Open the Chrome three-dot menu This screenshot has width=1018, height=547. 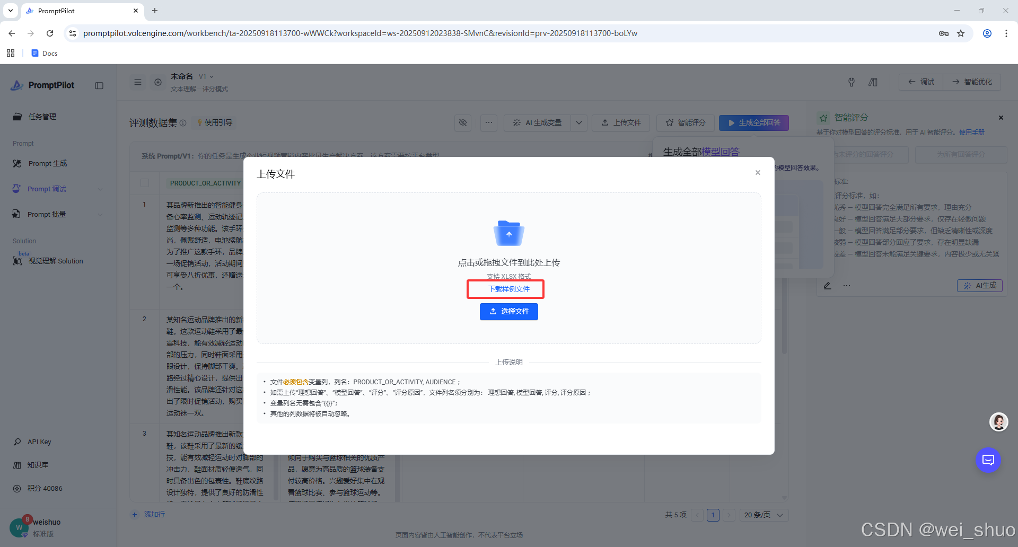(x=1006, y=33)
